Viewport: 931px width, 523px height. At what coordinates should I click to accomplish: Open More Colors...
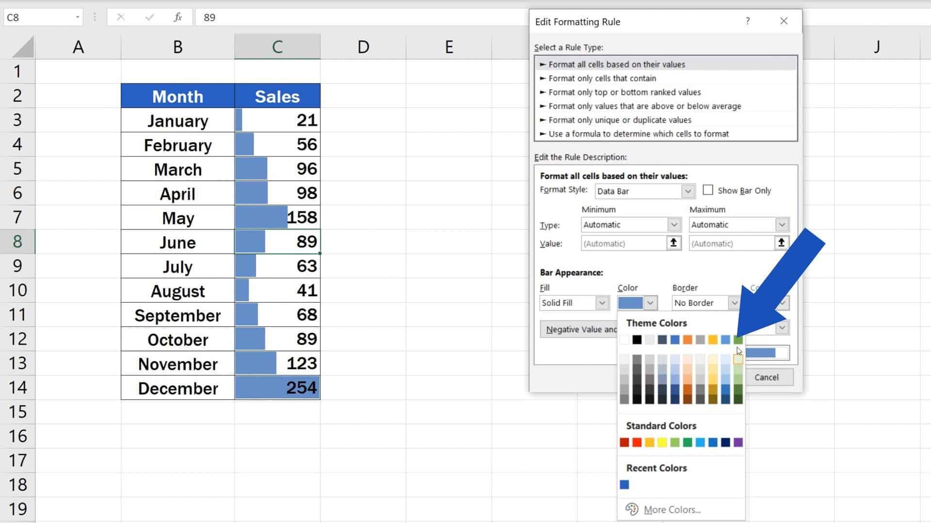(x=672, y=509)
